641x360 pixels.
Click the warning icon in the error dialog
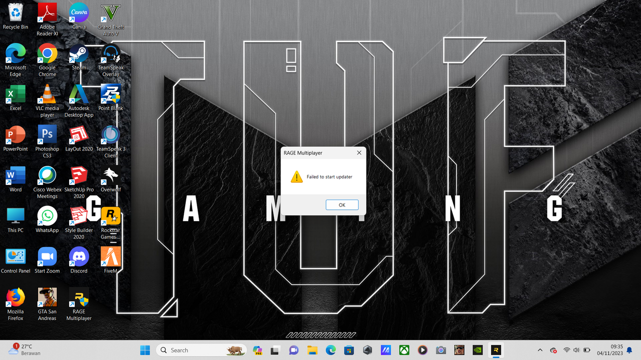(297, 176)
